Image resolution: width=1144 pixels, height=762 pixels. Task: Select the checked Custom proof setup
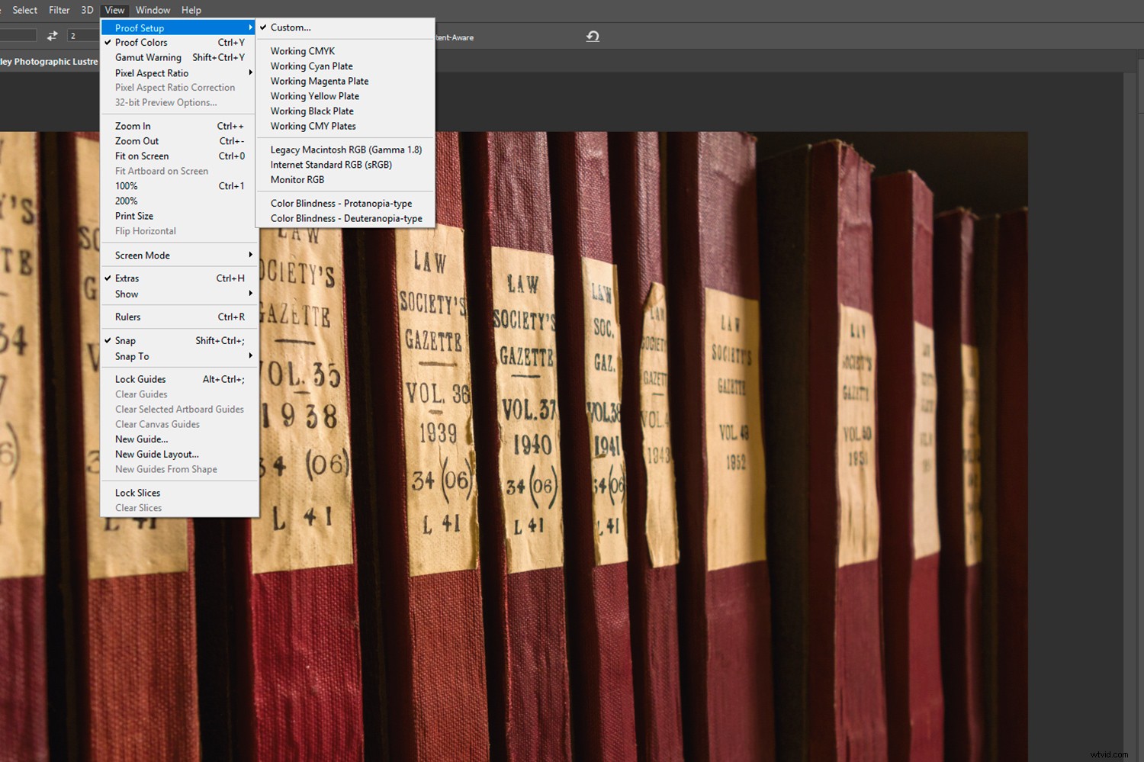point(291,27)
